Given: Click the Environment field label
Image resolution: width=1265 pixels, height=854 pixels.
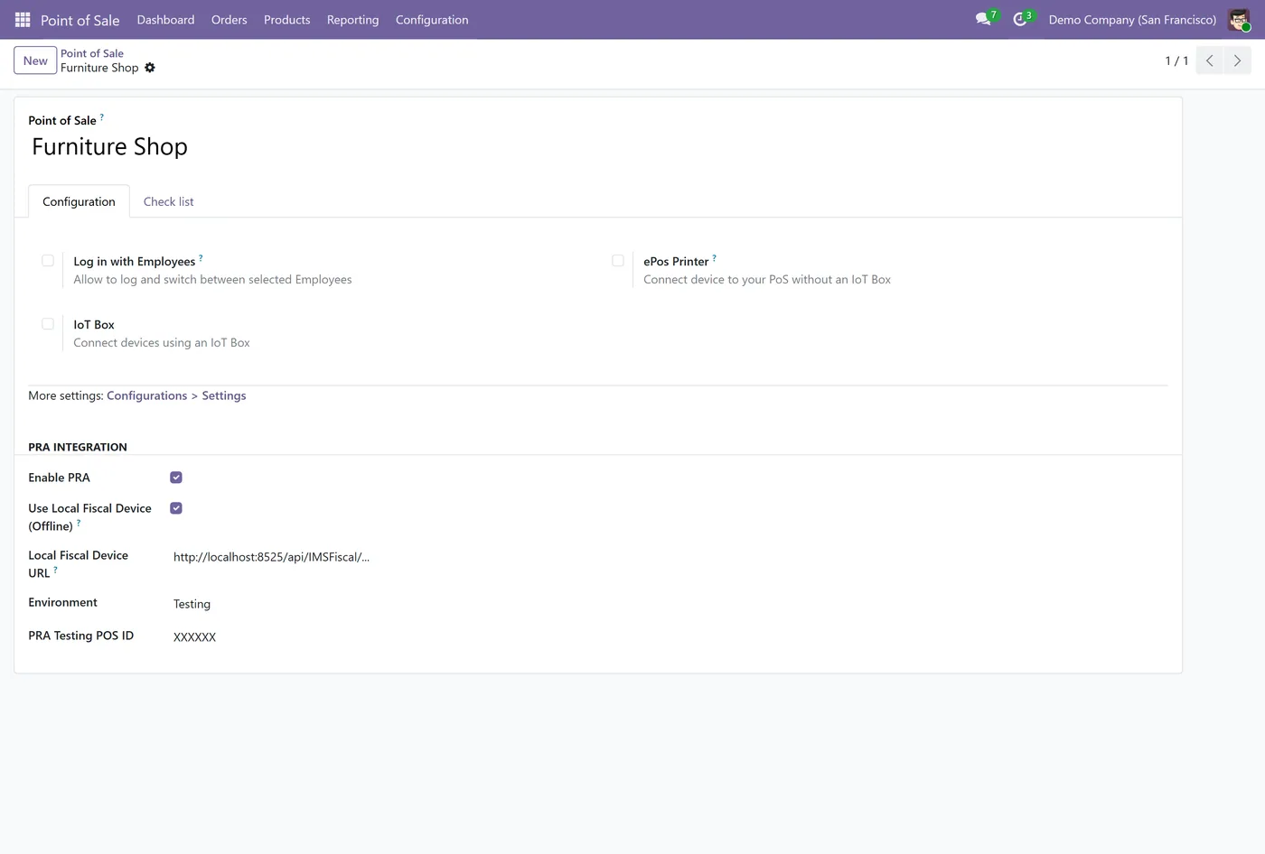Looking at the screenshot, I should pyautogui.click(x=62, y=602).
